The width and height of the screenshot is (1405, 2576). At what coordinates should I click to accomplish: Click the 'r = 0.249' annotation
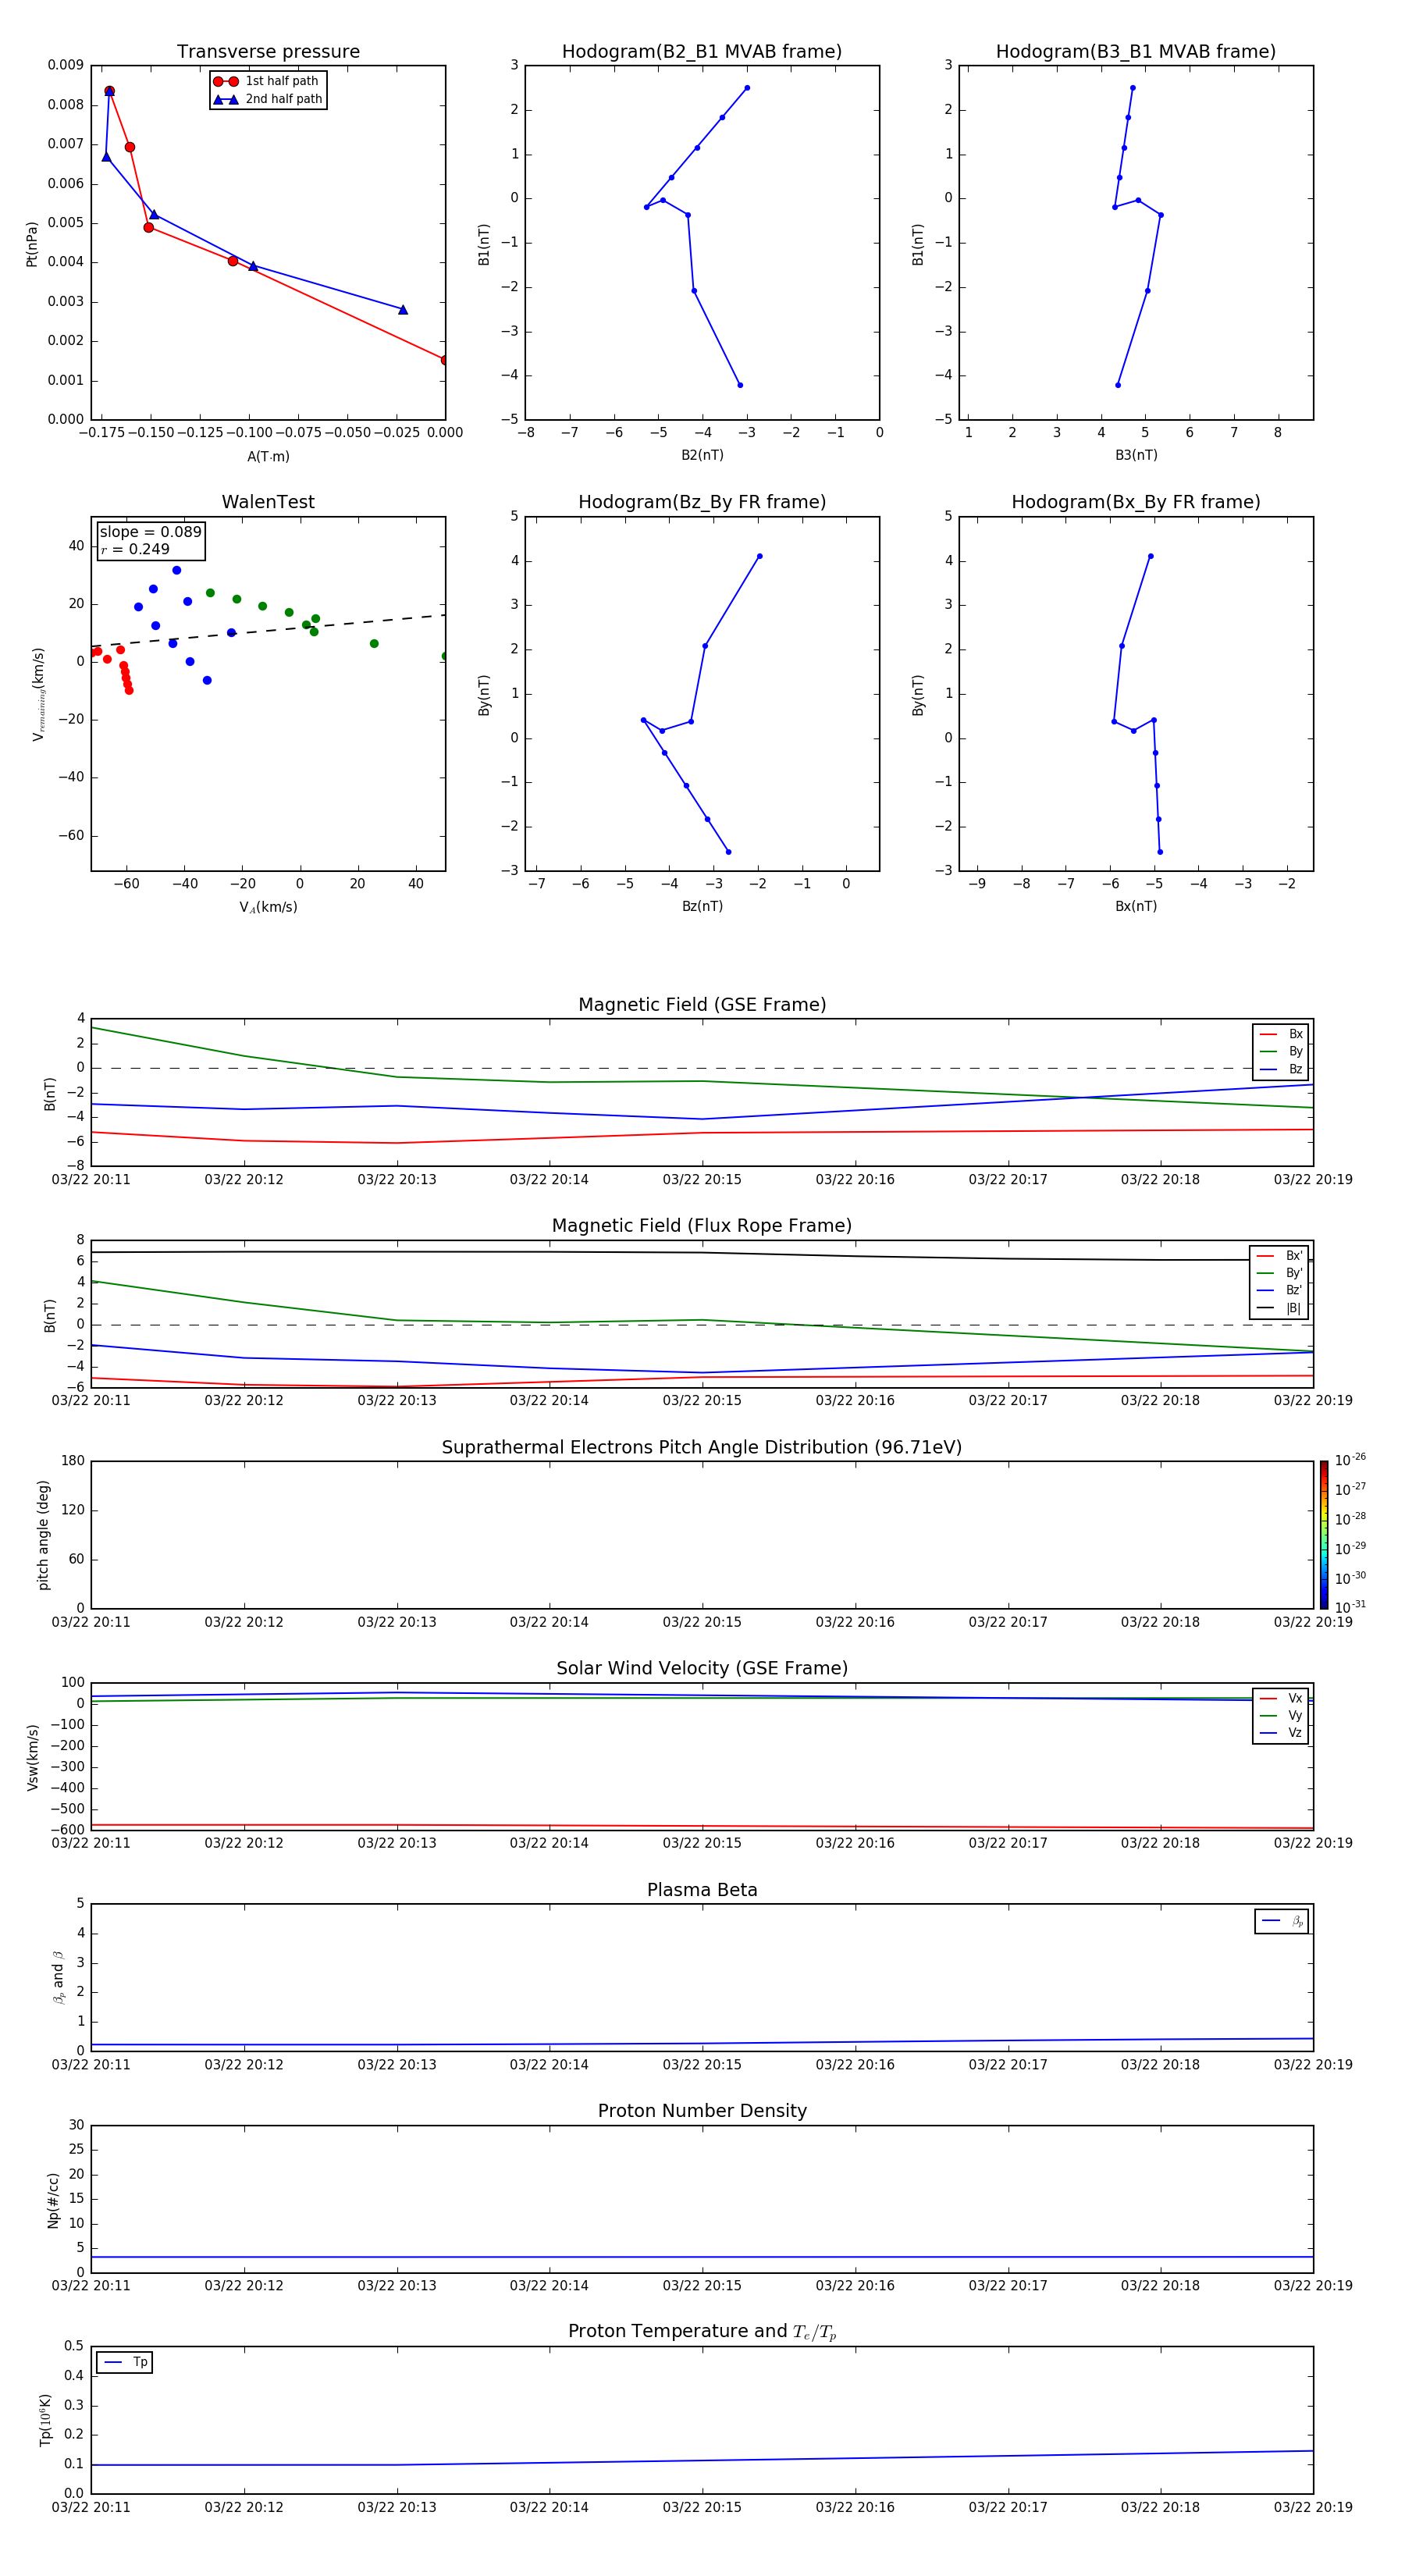[135, 549]
